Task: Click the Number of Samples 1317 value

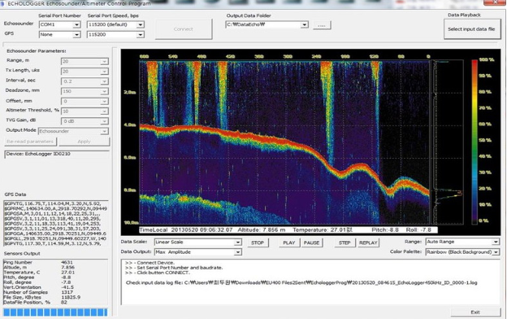Action: pos(67,292)
